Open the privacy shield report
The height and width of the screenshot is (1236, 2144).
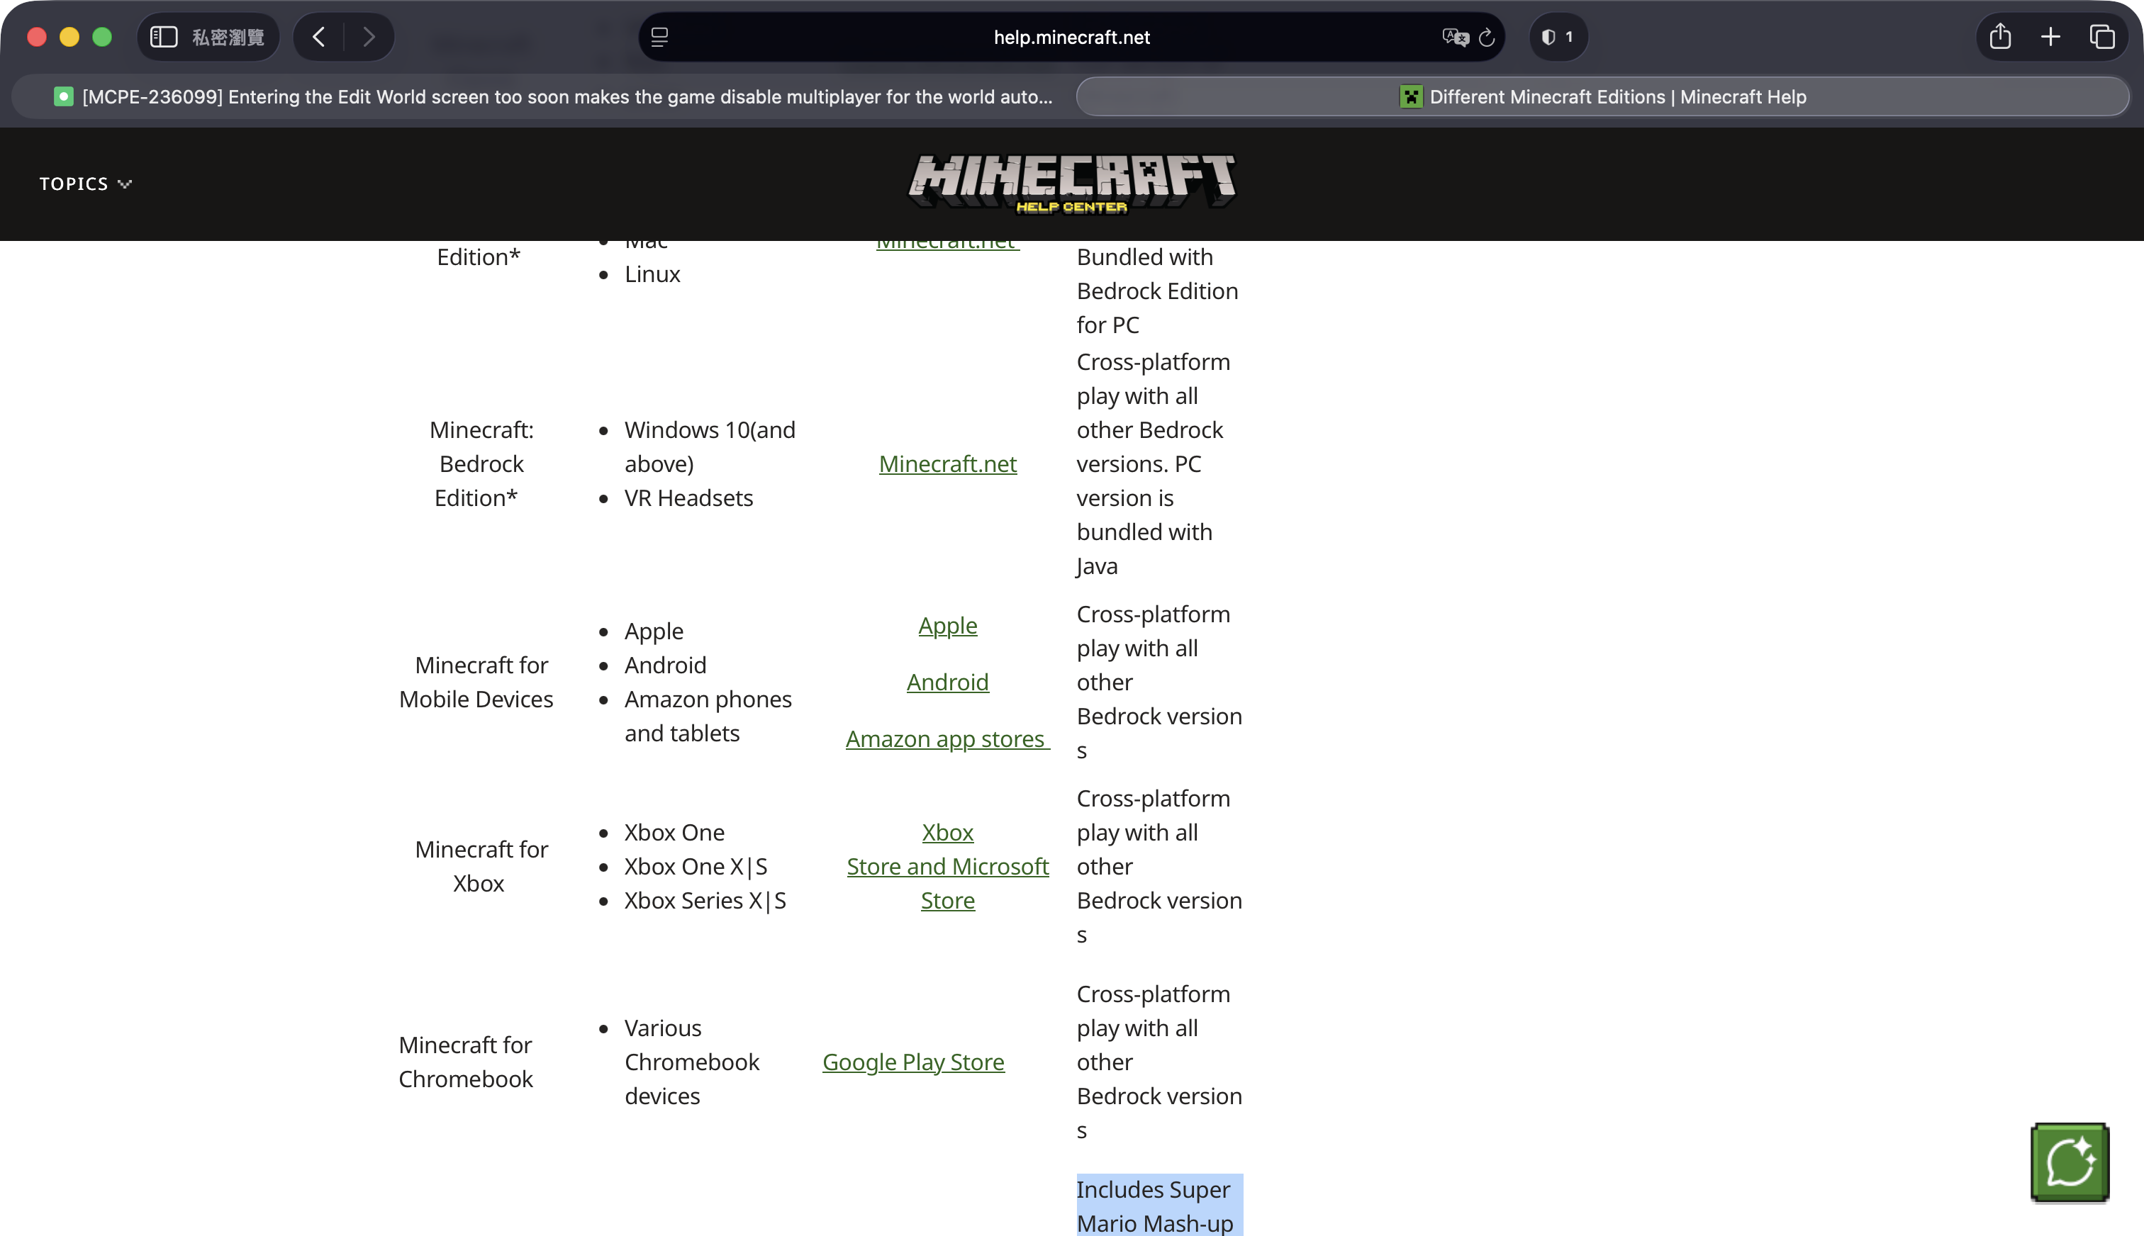[x=1557, y=38]
